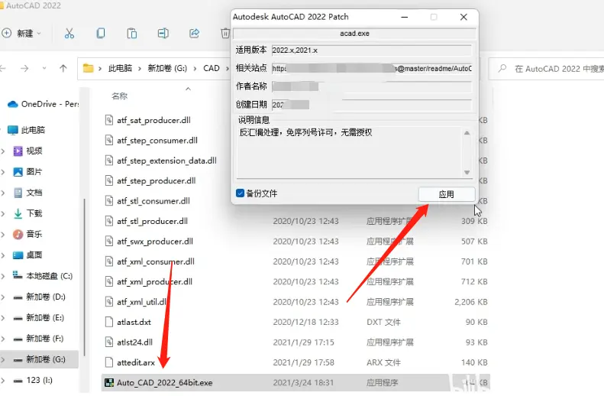Toggle the 备份文件 checkbox in Patch dialog
Screen dimensions: 604x396
pos(240,193)
